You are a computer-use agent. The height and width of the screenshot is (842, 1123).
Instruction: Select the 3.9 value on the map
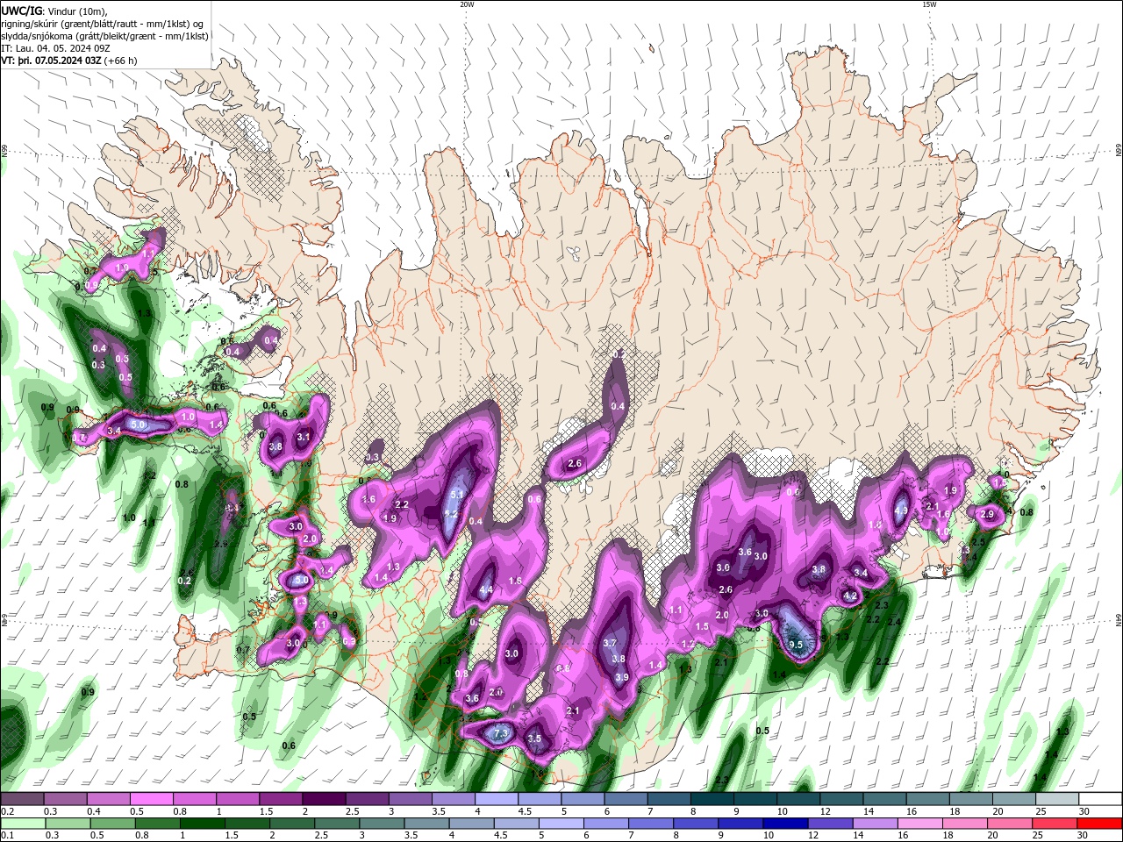[622, 677]
